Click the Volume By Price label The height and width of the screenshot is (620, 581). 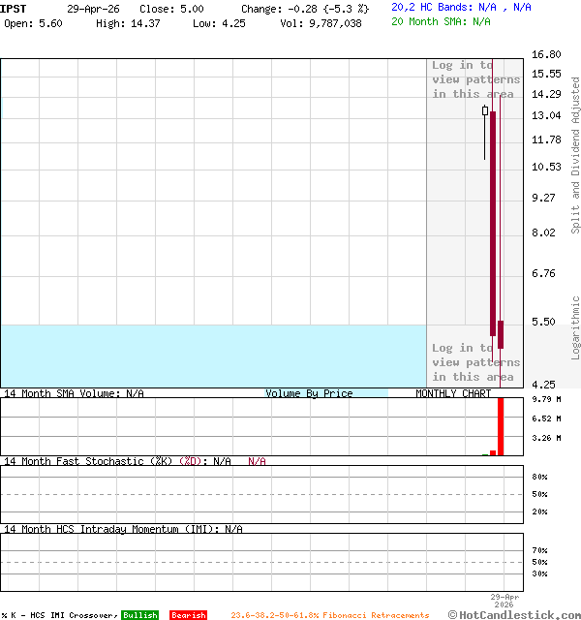(x=309, y=393)
